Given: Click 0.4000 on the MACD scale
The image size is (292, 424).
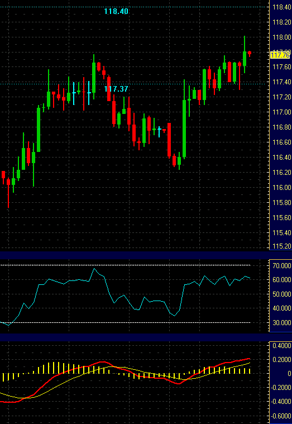Looking at the screenshot, I should click(x=282, y=346).
